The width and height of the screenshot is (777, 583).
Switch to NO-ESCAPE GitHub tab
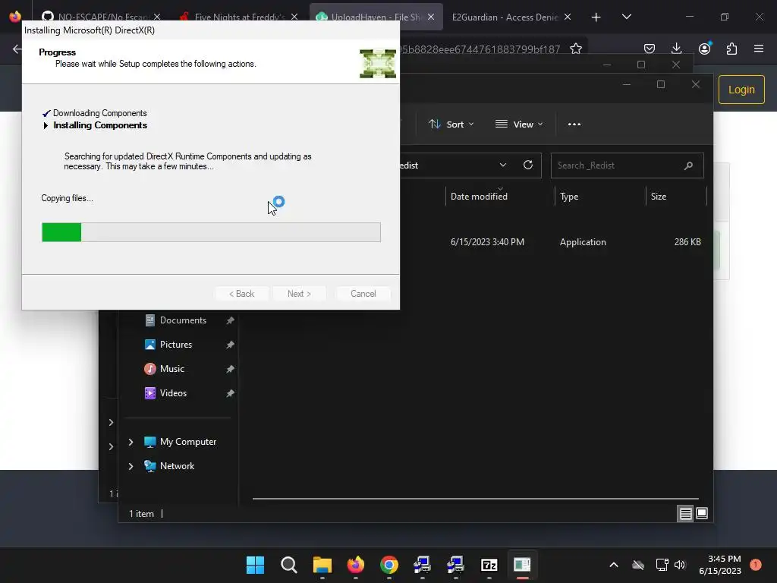[103, 17]
